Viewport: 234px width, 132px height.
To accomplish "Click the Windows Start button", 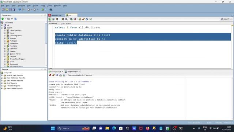I will 53,128.
